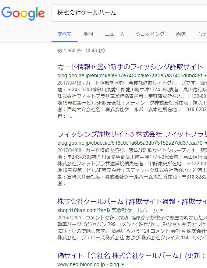Click the www.neo-blood.co.jp › blog URL
Image resolution: width=207 pixels, height=268 pixels.
tap(88, 265)
